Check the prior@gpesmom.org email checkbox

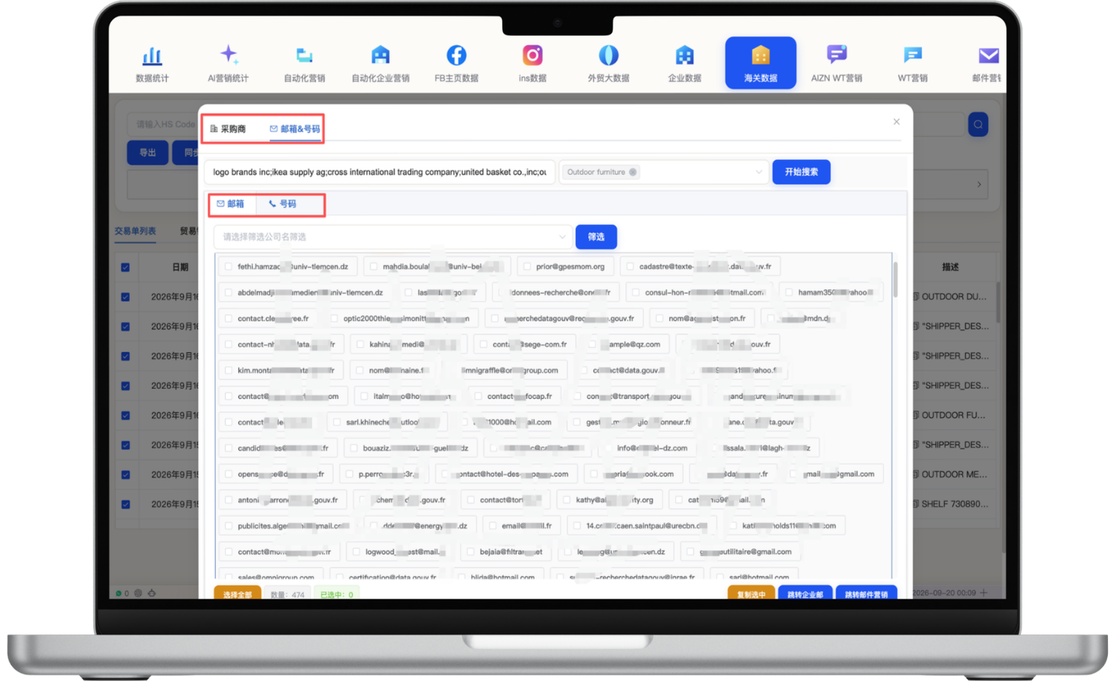click(527, 267)
